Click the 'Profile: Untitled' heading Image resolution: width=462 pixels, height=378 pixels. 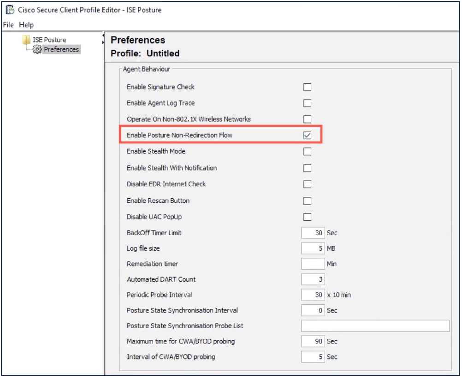pyautogui.click(x=145, y=53)
